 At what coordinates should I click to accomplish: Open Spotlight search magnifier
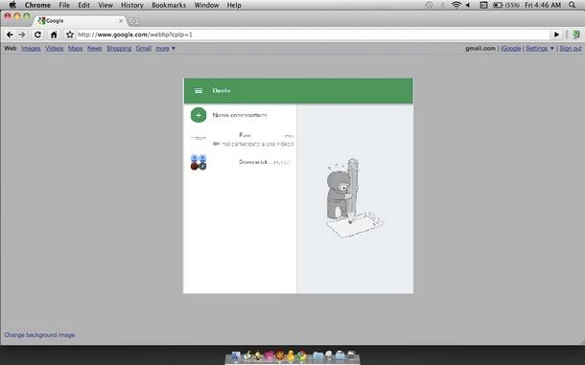pos(573,5)
